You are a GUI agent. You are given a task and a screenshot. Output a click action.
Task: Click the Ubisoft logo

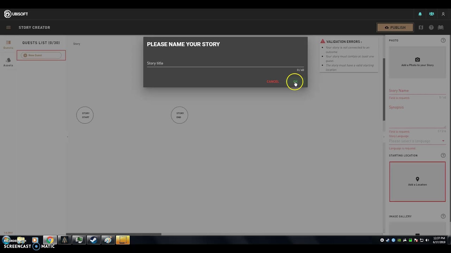[x=16, y=14]
